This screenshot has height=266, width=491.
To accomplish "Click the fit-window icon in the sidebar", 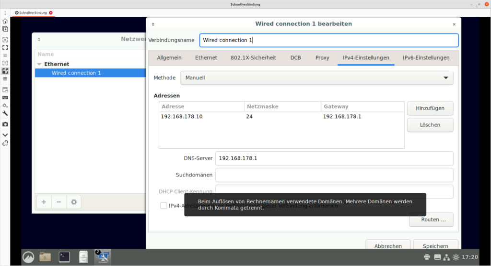I will coord(5,40).
